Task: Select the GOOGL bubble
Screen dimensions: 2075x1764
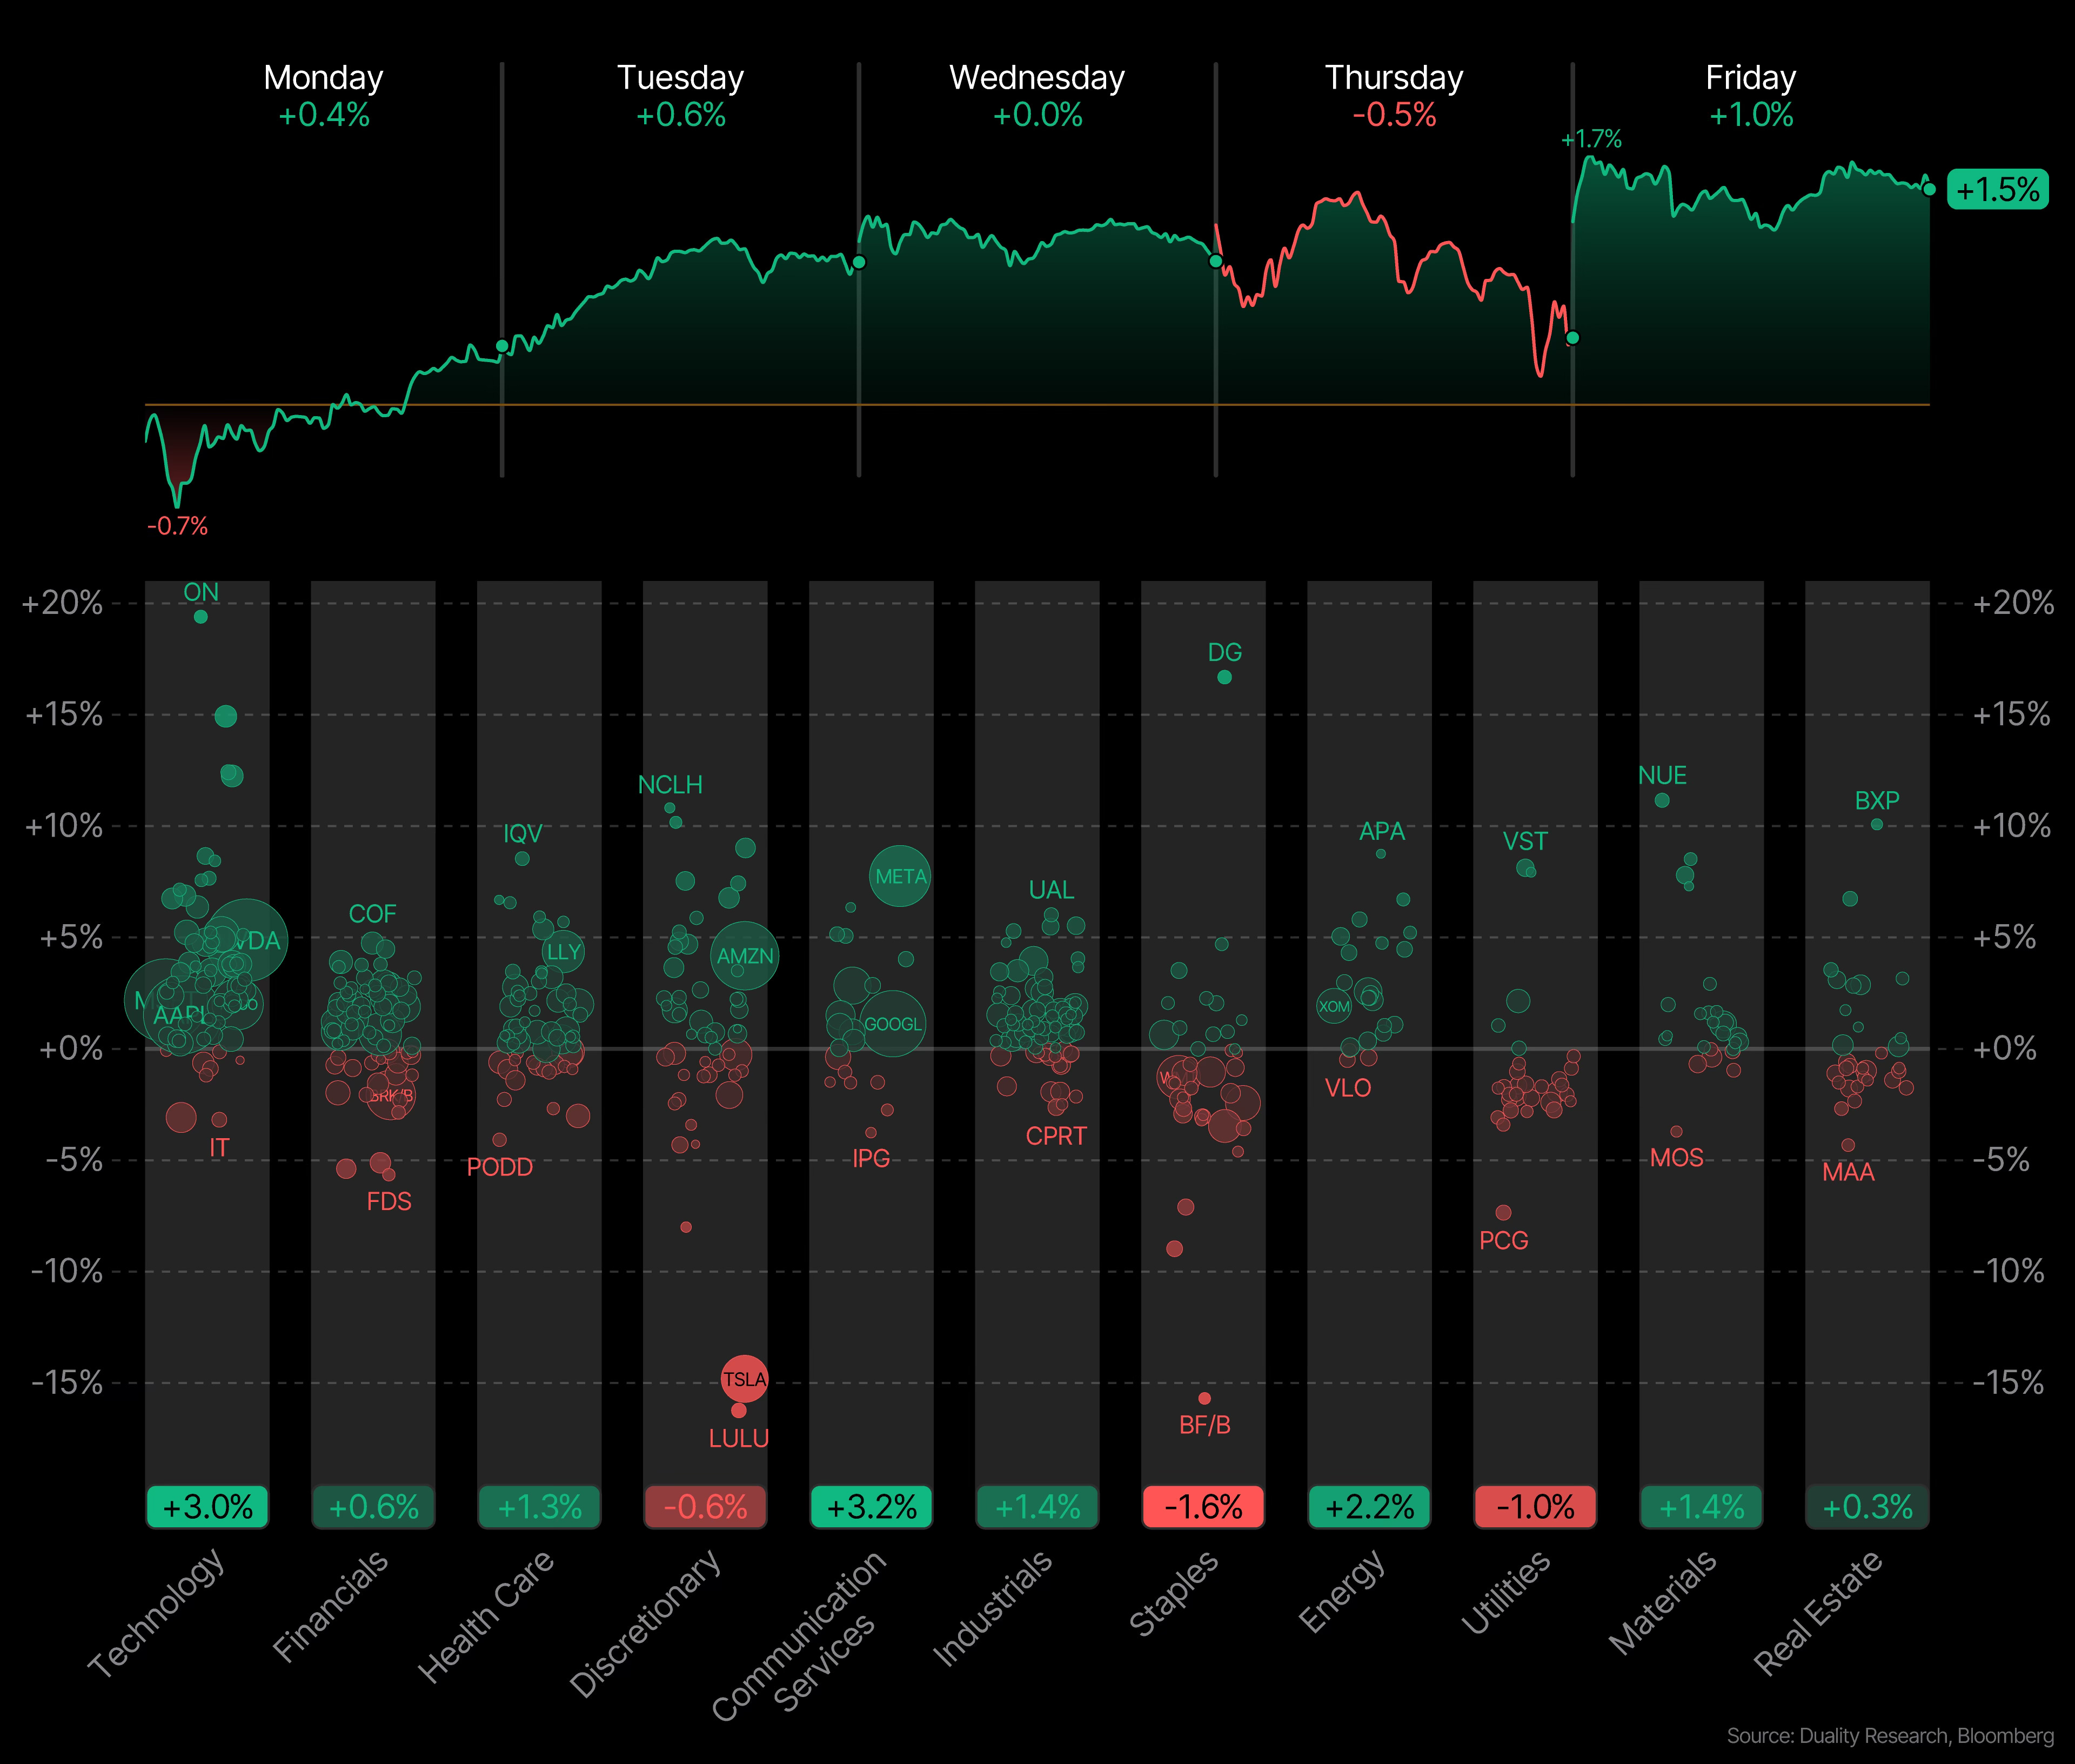Action: (x=892, y=1024)
